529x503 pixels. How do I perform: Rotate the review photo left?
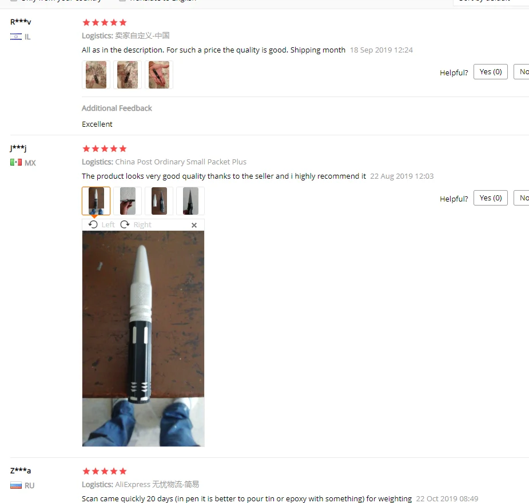tap(102, 225)
